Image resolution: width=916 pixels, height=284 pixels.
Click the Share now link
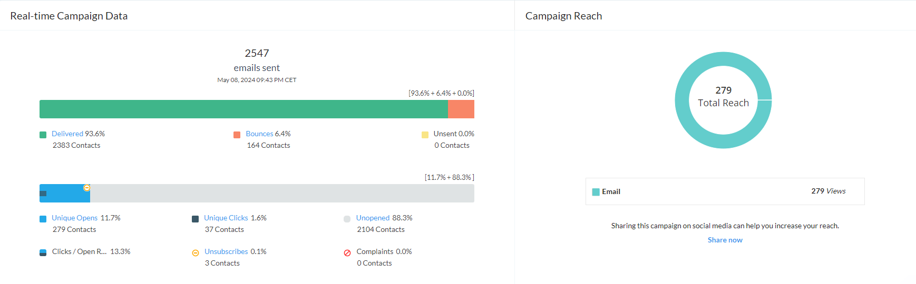pyautogui.click(x=725, y=240)
